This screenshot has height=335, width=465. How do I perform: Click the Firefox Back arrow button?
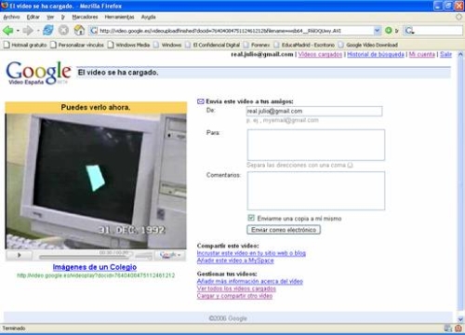click(x=7, y=31)
